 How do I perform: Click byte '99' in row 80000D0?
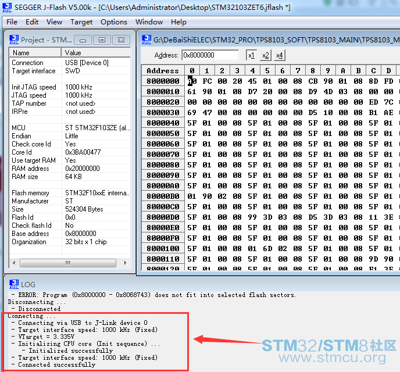(x=252, y=217)
